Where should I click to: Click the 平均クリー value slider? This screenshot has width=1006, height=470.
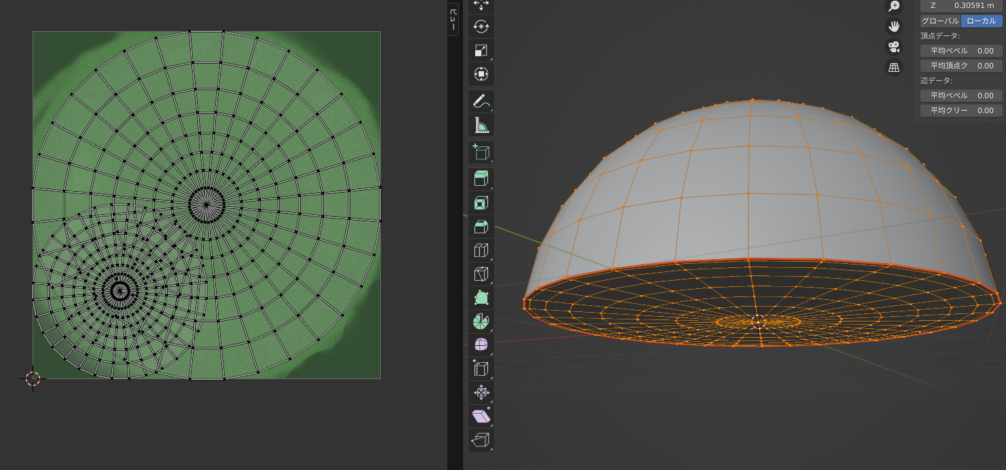[x=961, y=111]
